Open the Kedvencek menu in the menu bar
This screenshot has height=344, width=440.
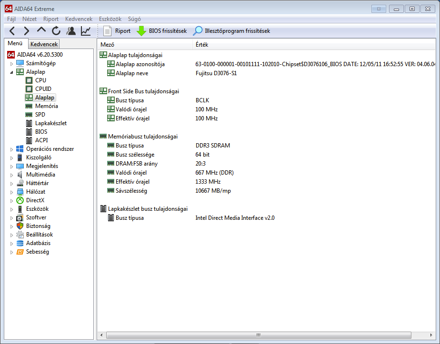coord(79,19)
